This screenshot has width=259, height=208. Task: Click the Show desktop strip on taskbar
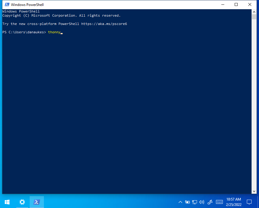[258, 202]
